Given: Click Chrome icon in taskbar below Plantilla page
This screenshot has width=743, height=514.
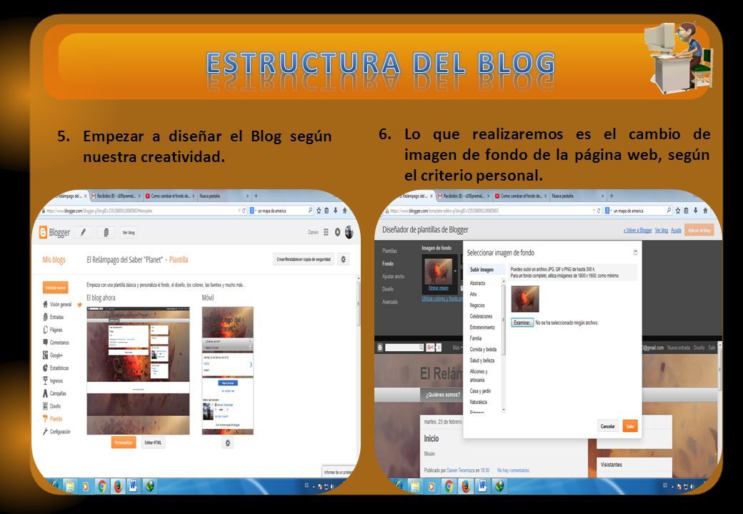Looking at the screenshot, I should click(102, 486).
